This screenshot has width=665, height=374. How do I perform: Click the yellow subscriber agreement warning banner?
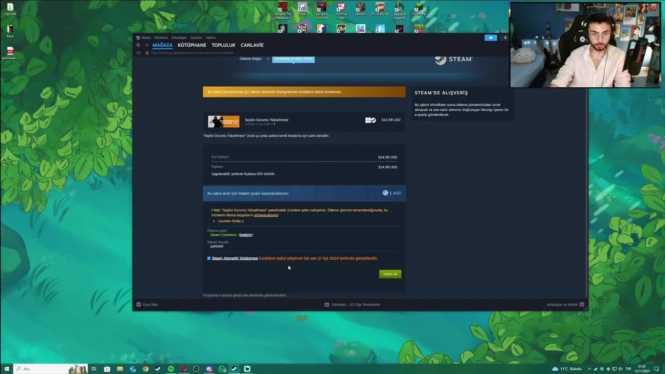[x=304, y=92]
